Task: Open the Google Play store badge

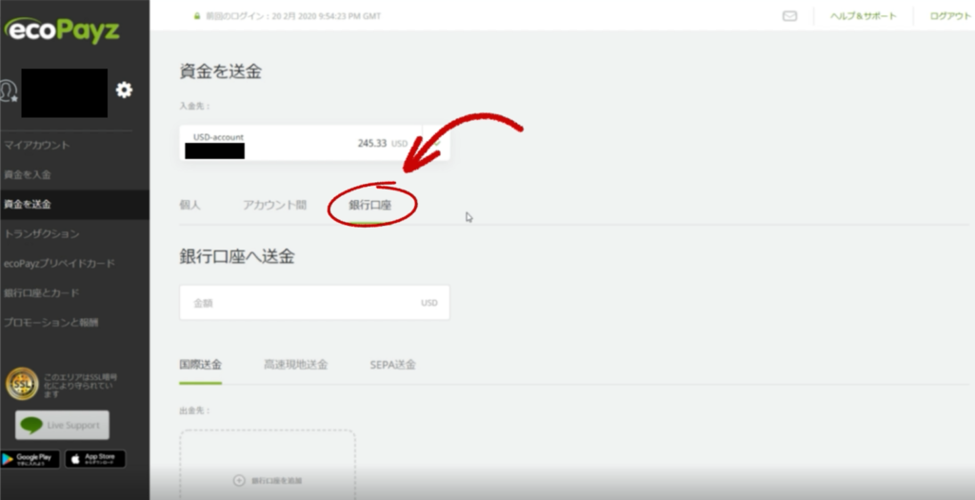Action: point(30,459)
